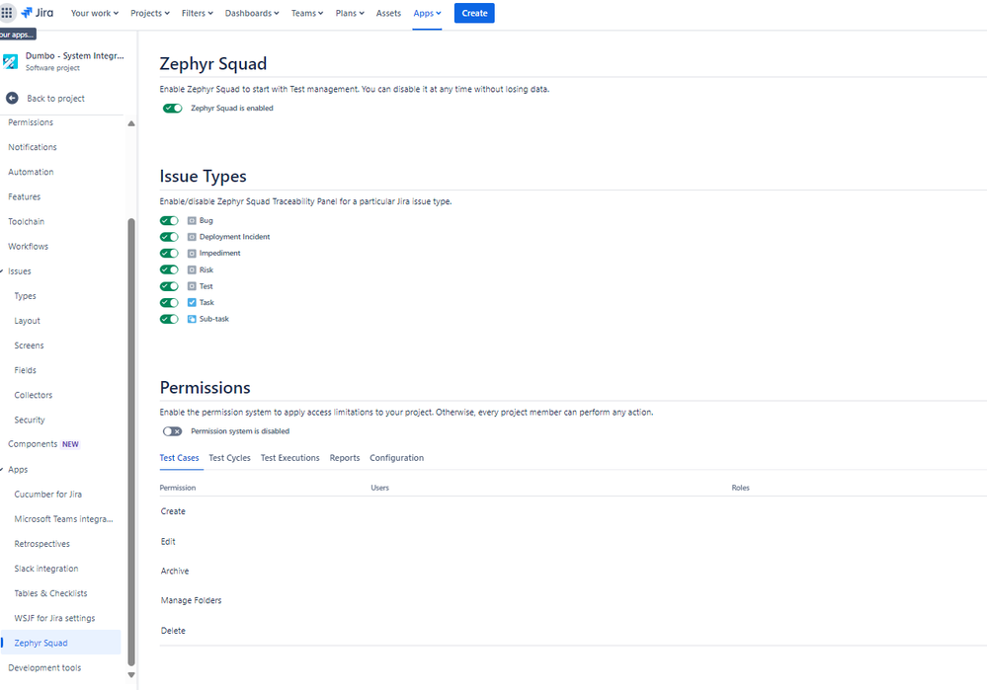The height and width of the screenshot is (690, 987).
Task: Click the Sub-task issue type icon
Action: pyautogui.click(x=192, y=319)
